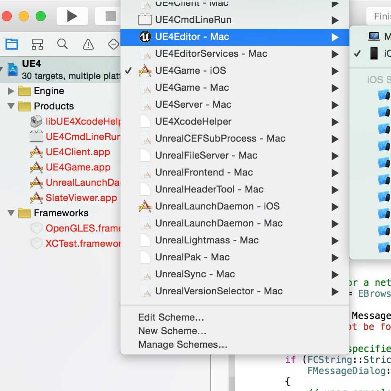
Task: Open the Find navigator magnifier icon
Action: coord(62,44)
